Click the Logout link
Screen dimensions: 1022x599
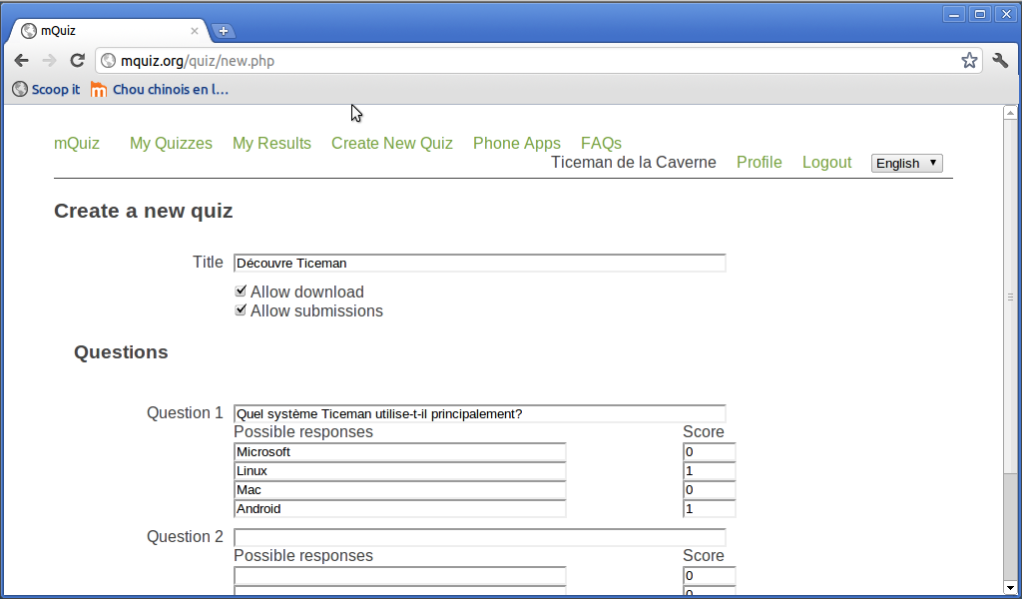[827, 163]
